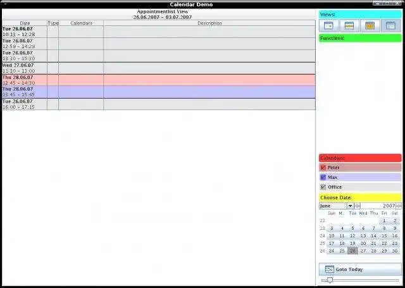Pick June 28 in the mini calendar

(373, 251)
